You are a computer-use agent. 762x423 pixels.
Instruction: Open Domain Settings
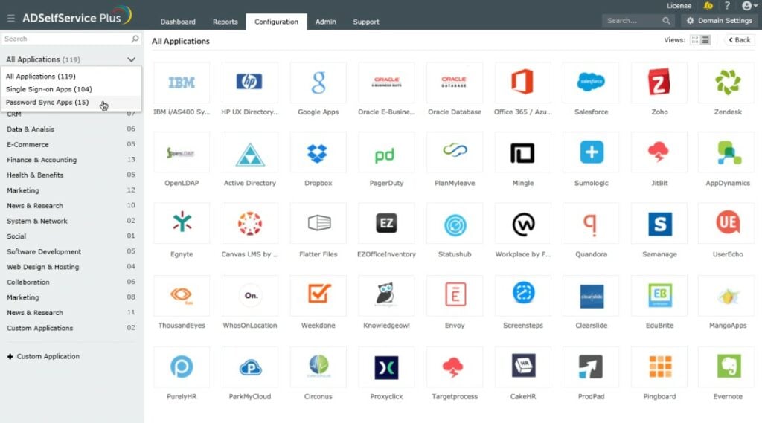[x=720, y=21]
